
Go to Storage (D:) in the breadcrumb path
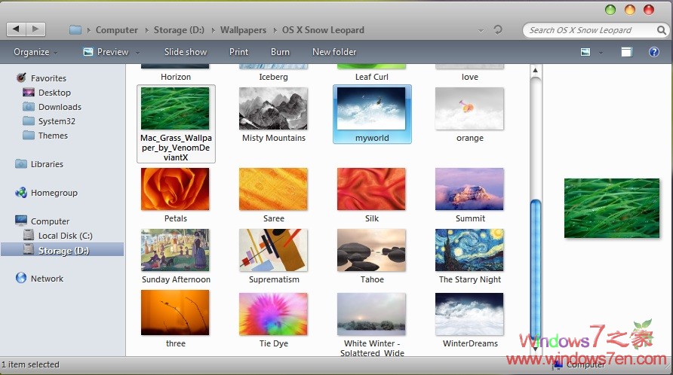coord(179,30)
